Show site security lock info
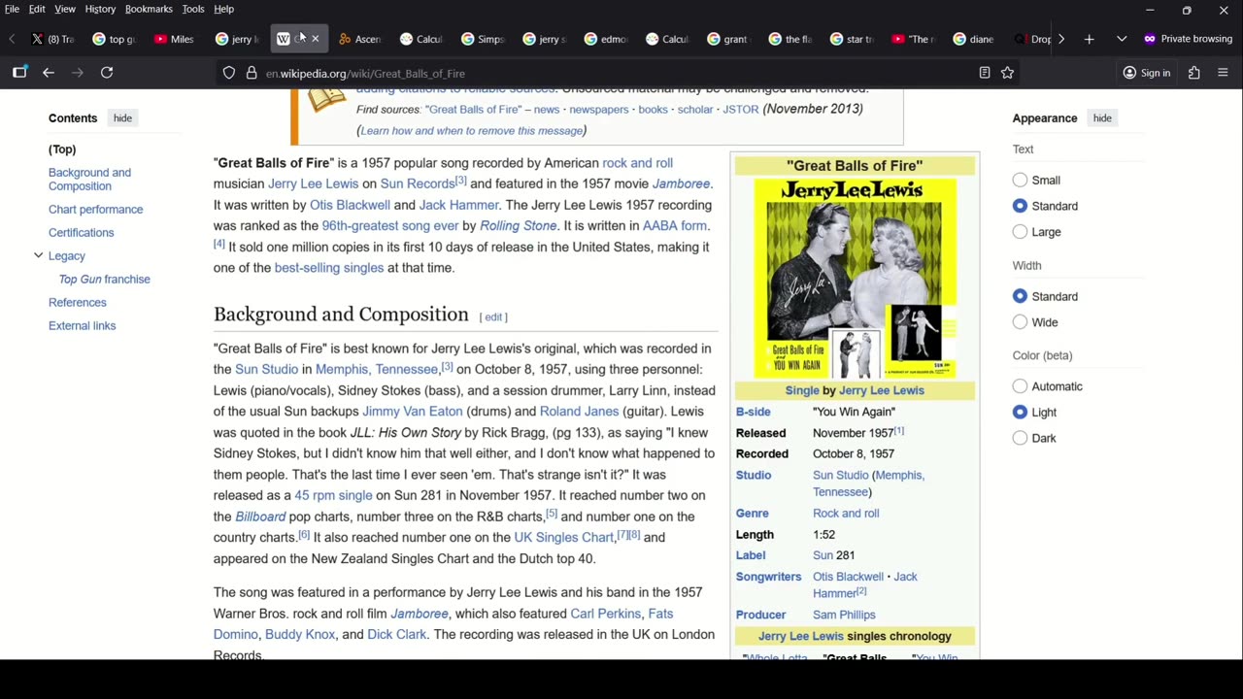 click(x=252, y=73)
